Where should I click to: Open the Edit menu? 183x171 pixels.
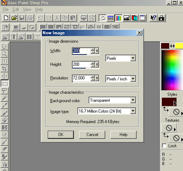pos(16,10)
